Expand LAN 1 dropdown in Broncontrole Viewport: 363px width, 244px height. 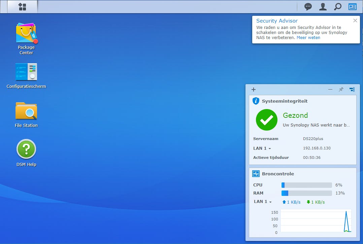pos(263,202)
